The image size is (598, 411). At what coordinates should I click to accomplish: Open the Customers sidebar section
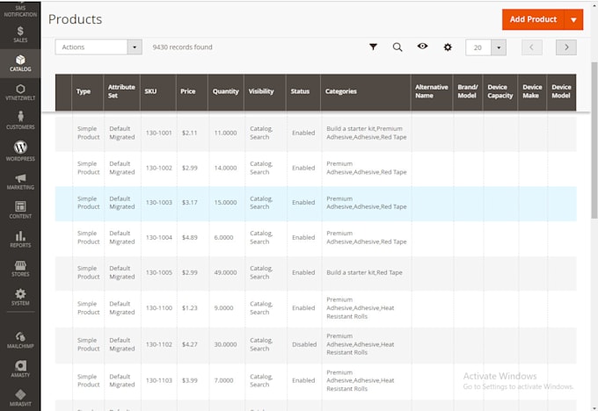(x=20, y=120)
